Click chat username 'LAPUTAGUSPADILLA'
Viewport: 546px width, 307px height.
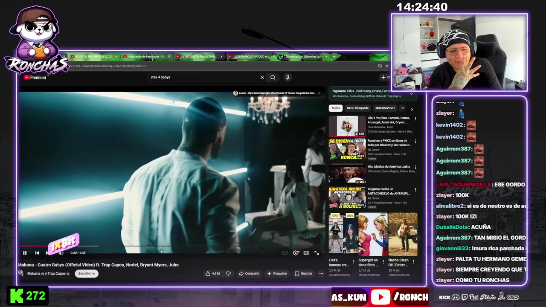463,185
